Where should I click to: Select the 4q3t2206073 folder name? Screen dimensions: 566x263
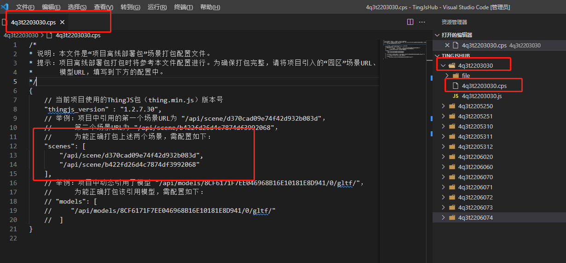tap(475, 207)
